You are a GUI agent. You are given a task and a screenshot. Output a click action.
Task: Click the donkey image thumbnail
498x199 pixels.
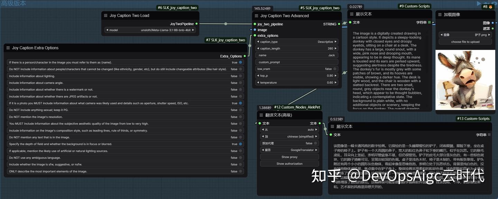465,79
